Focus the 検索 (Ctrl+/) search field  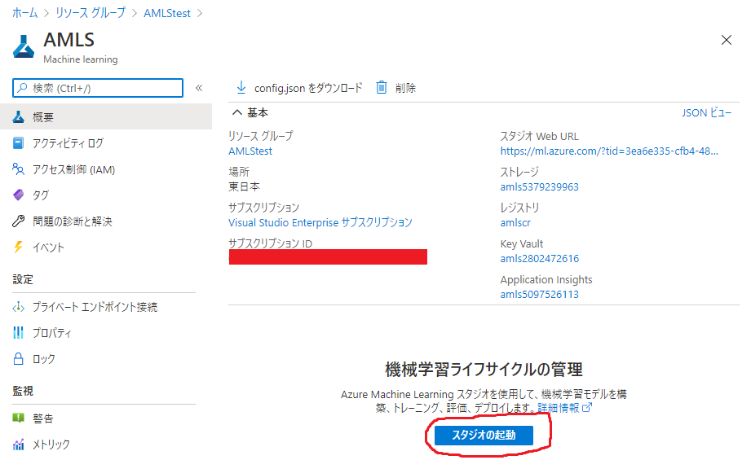(98, 88)
